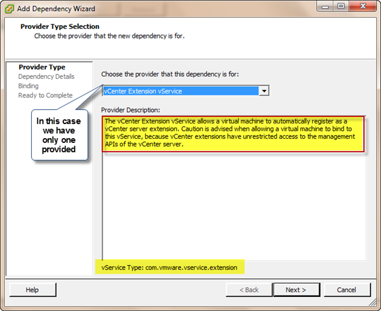Click inside the Provider Description text box
The width and height of the screenshot is (381, 311).
(x=234, y=188)
